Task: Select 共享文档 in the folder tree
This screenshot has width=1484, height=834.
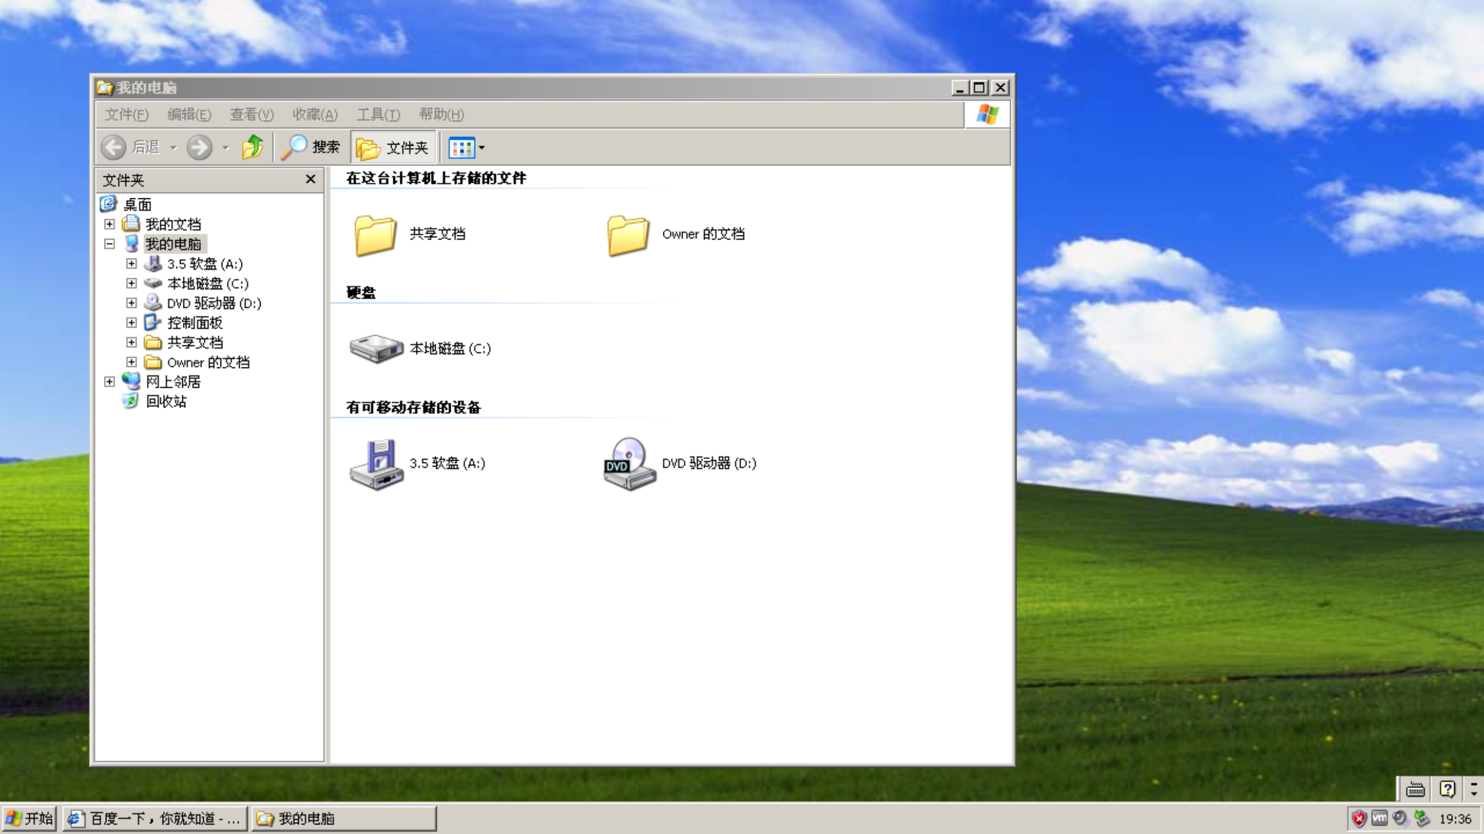Action: pos(195,342)
